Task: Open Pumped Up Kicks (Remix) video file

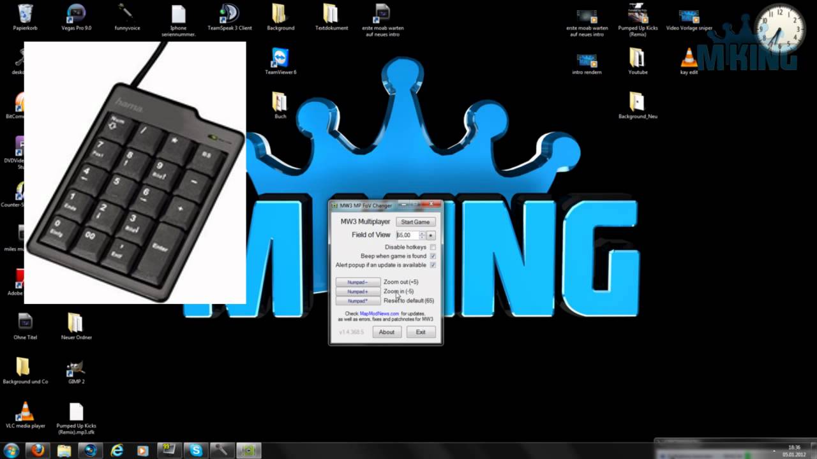Action: (x=638, y=20)
